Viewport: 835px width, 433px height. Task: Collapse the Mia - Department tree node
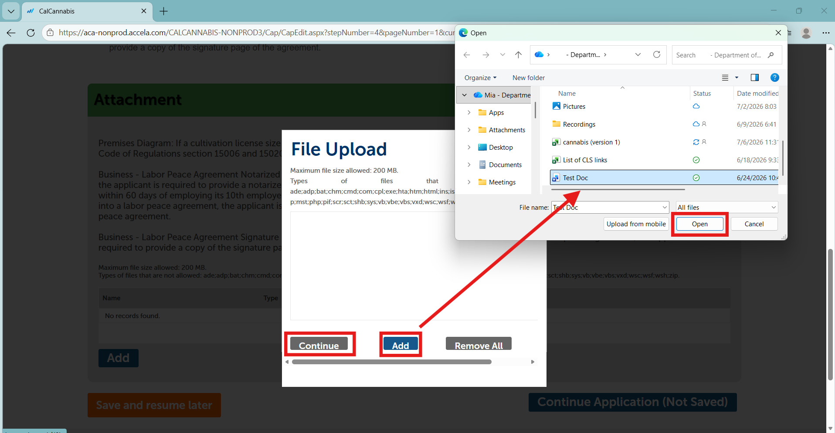coord(465,95)
